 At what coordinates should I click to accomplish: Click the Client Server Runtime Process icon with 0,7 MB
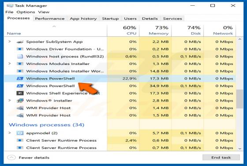pos(20,148)
